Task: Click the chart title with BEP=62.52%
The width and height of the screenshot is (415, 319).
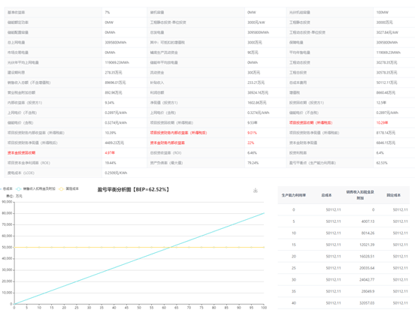Action: pyautogui.click(x=133, y=189)
